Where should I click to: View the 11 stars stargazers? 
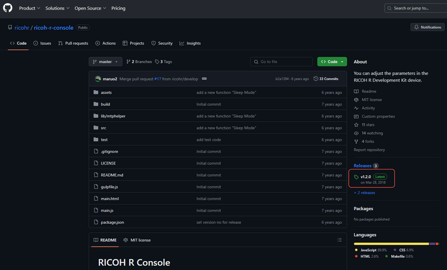(x=364, y=125)
